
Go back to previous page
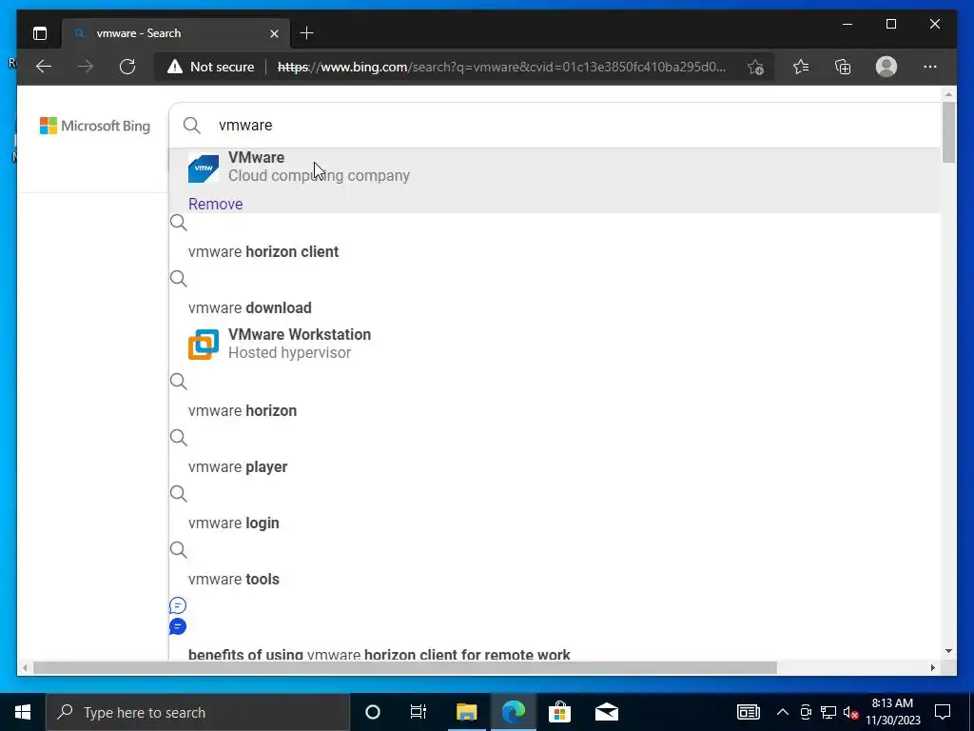click(44, 67)
